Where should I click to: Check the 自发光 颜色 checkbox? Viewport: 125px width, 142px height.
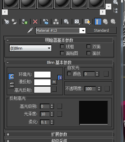[69, 74]
